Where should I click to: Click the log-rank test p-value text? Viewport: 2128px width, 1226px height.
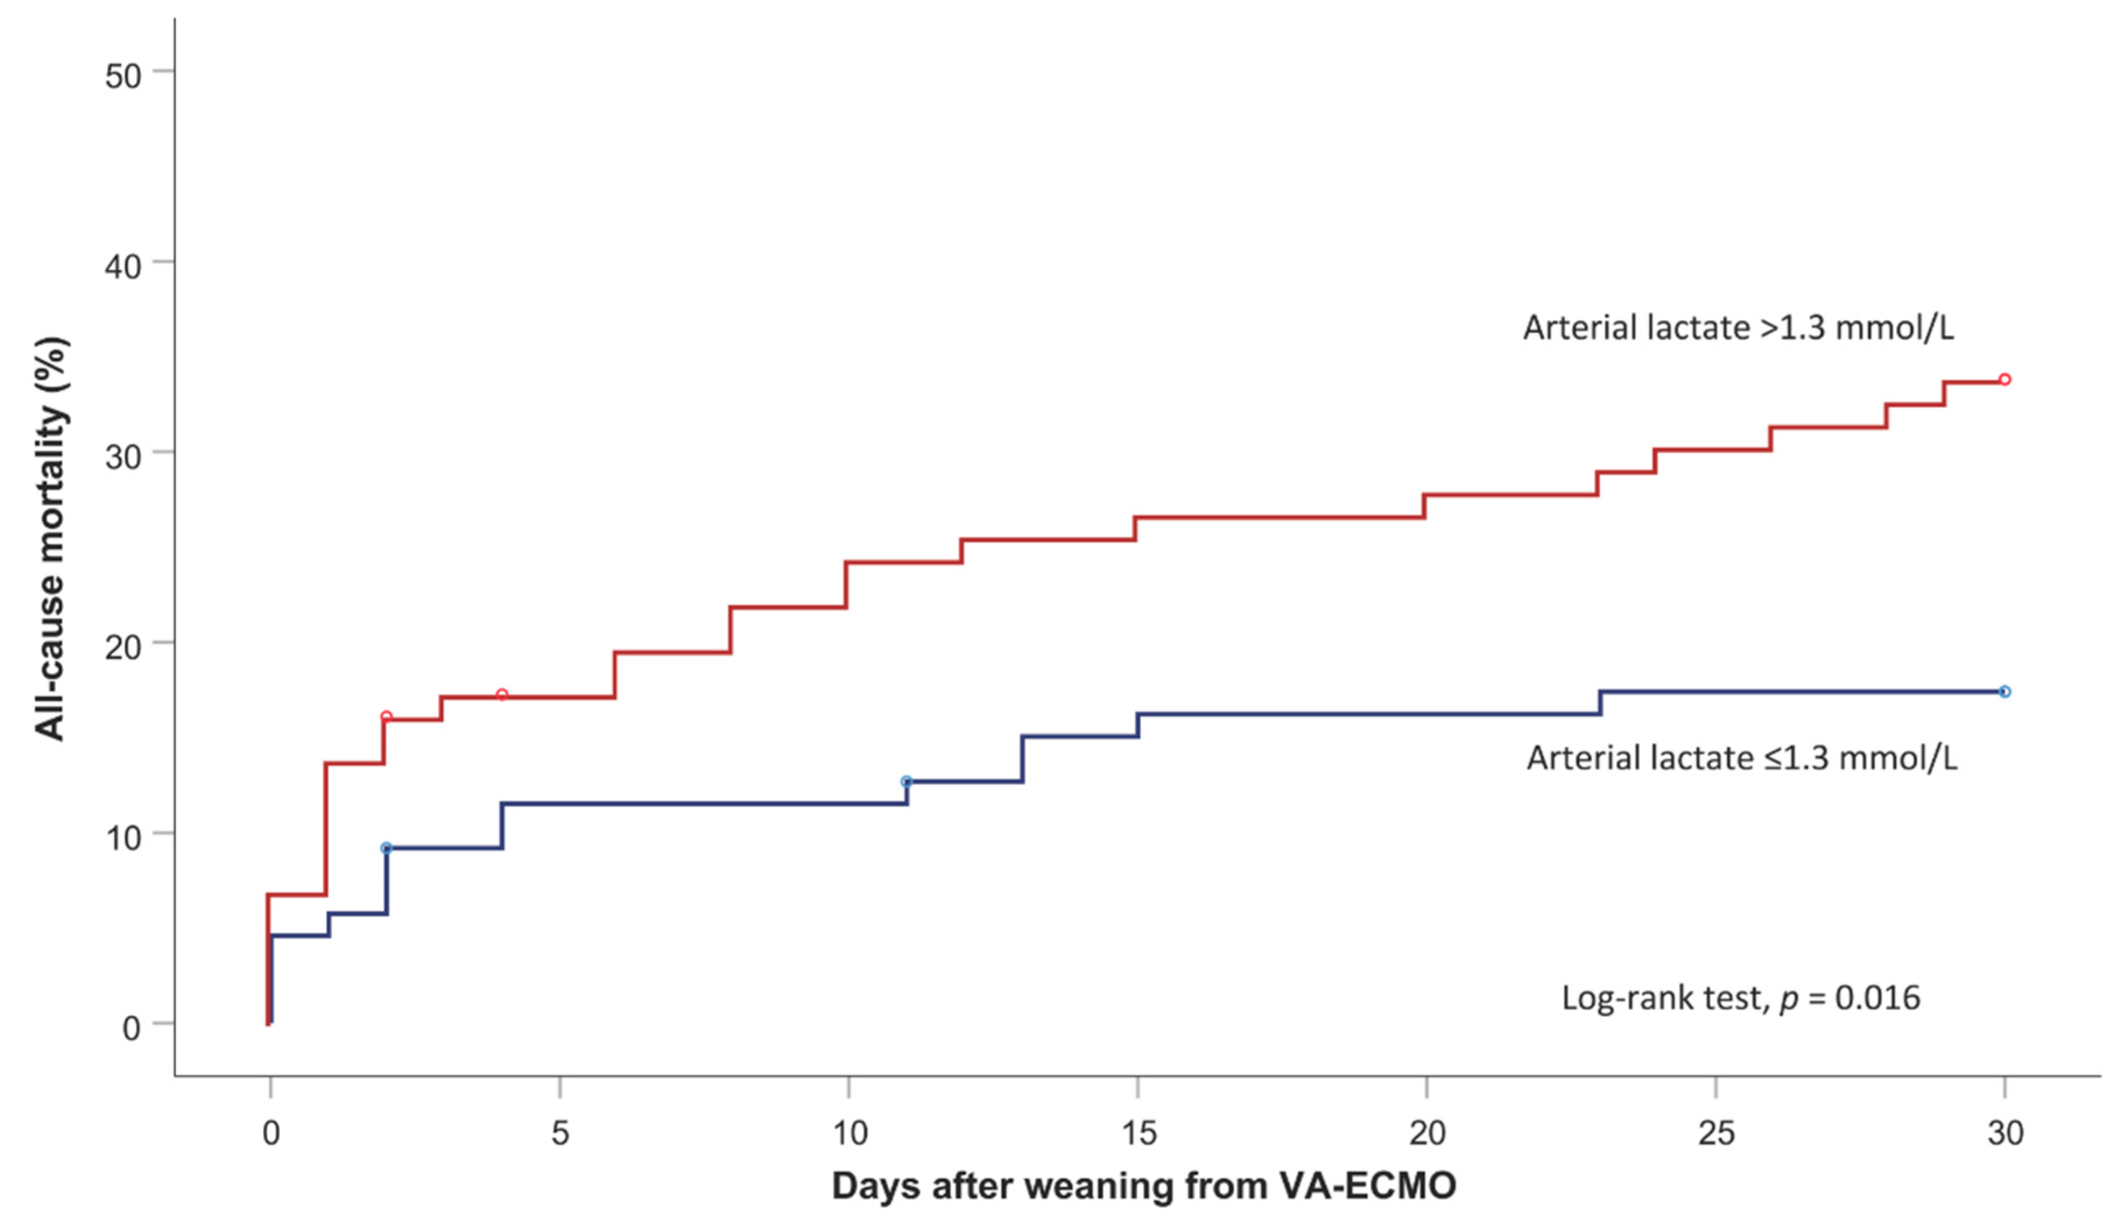[1741, 998]
